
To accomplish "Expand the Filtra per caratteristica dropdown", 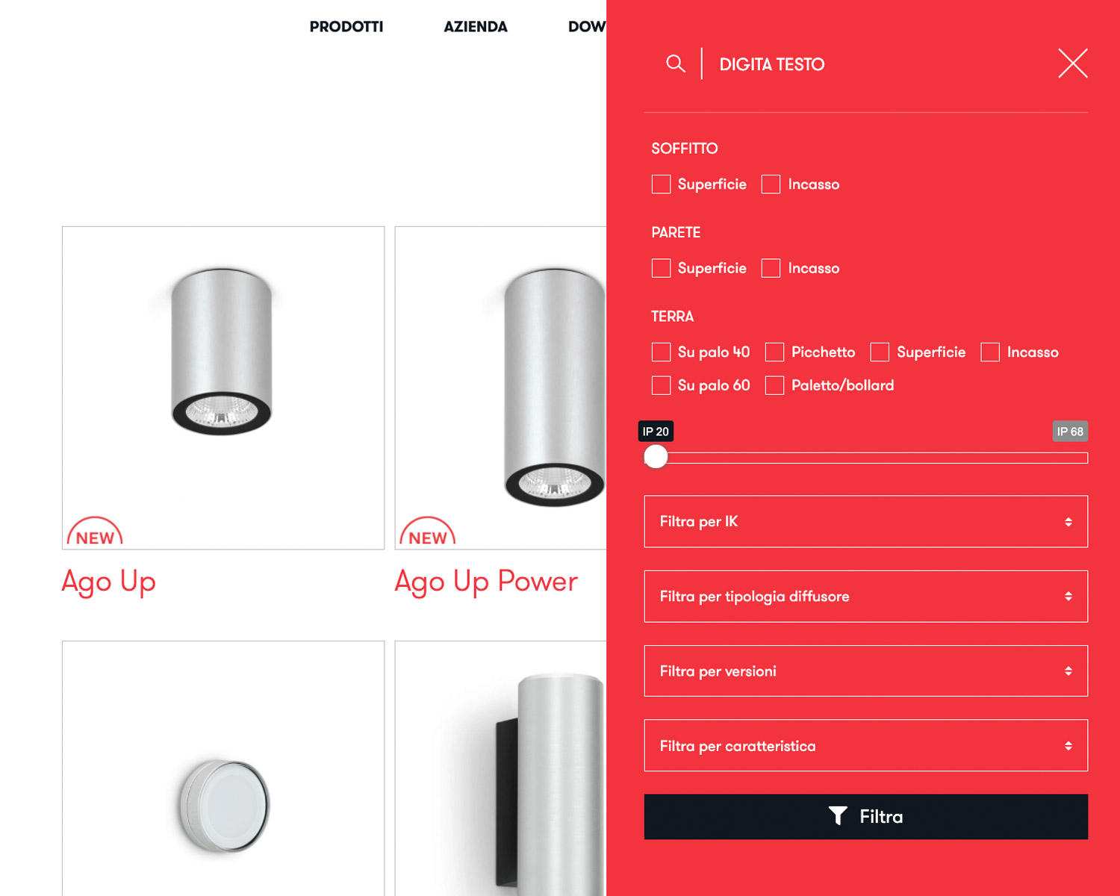I will pos(865,745).
